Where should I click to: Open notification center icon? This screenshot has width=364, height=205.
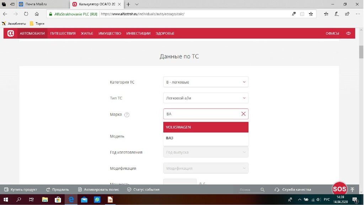click(x=355, y=200)
